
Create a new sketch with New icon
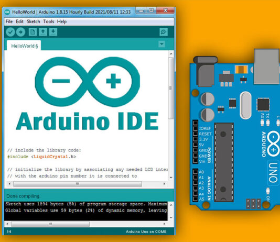(33, 32)
